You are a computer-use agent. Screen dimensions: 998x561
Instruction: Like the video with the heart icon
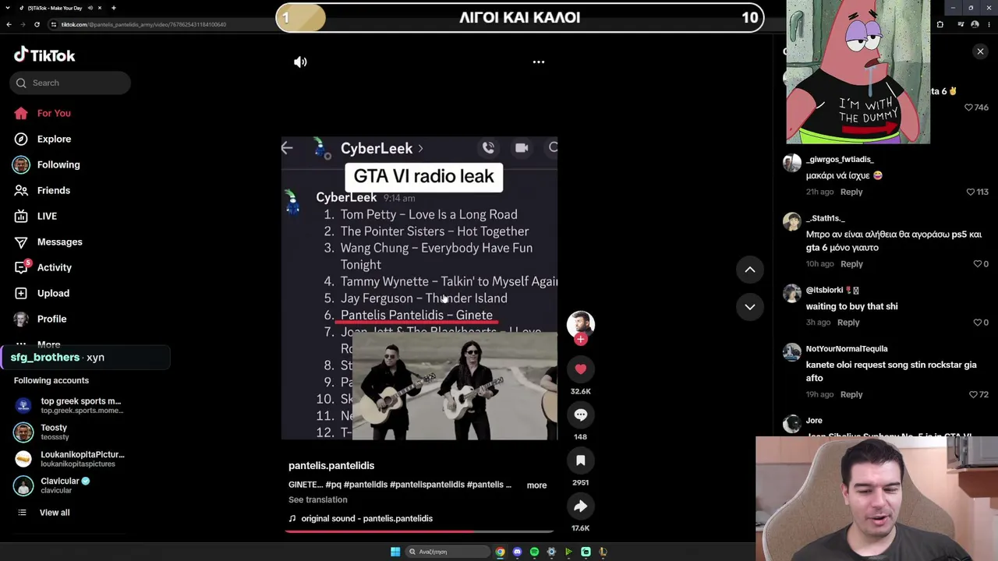click(x=580, y=369)
